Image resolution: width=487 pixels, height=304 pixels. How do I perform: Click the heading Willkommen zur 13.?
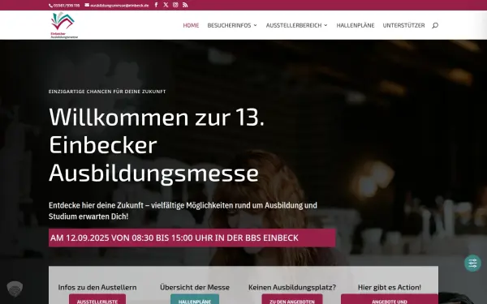tap(157, 118)
